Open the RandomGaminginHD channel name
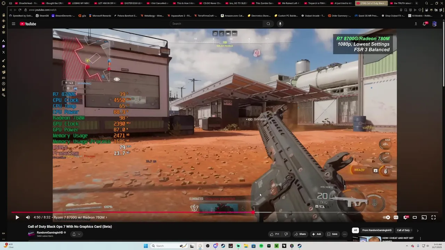The image size is (445, 250). [50, 233]
